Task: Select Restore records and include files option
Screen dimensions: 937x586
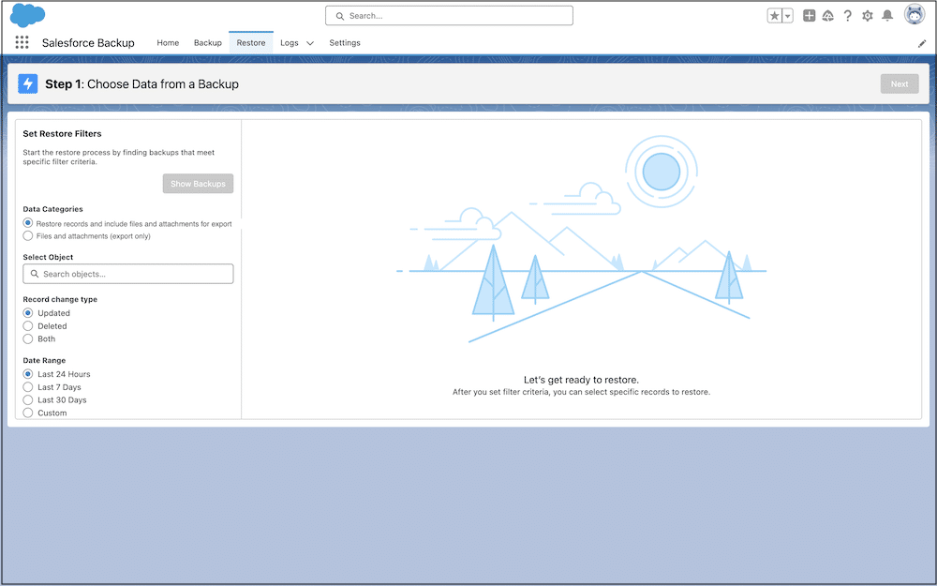Action: tap(27, 223)
